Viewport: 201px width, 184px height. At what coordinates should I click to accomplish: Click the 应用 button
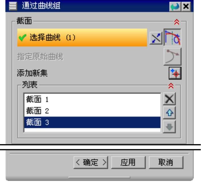(128, 162)
